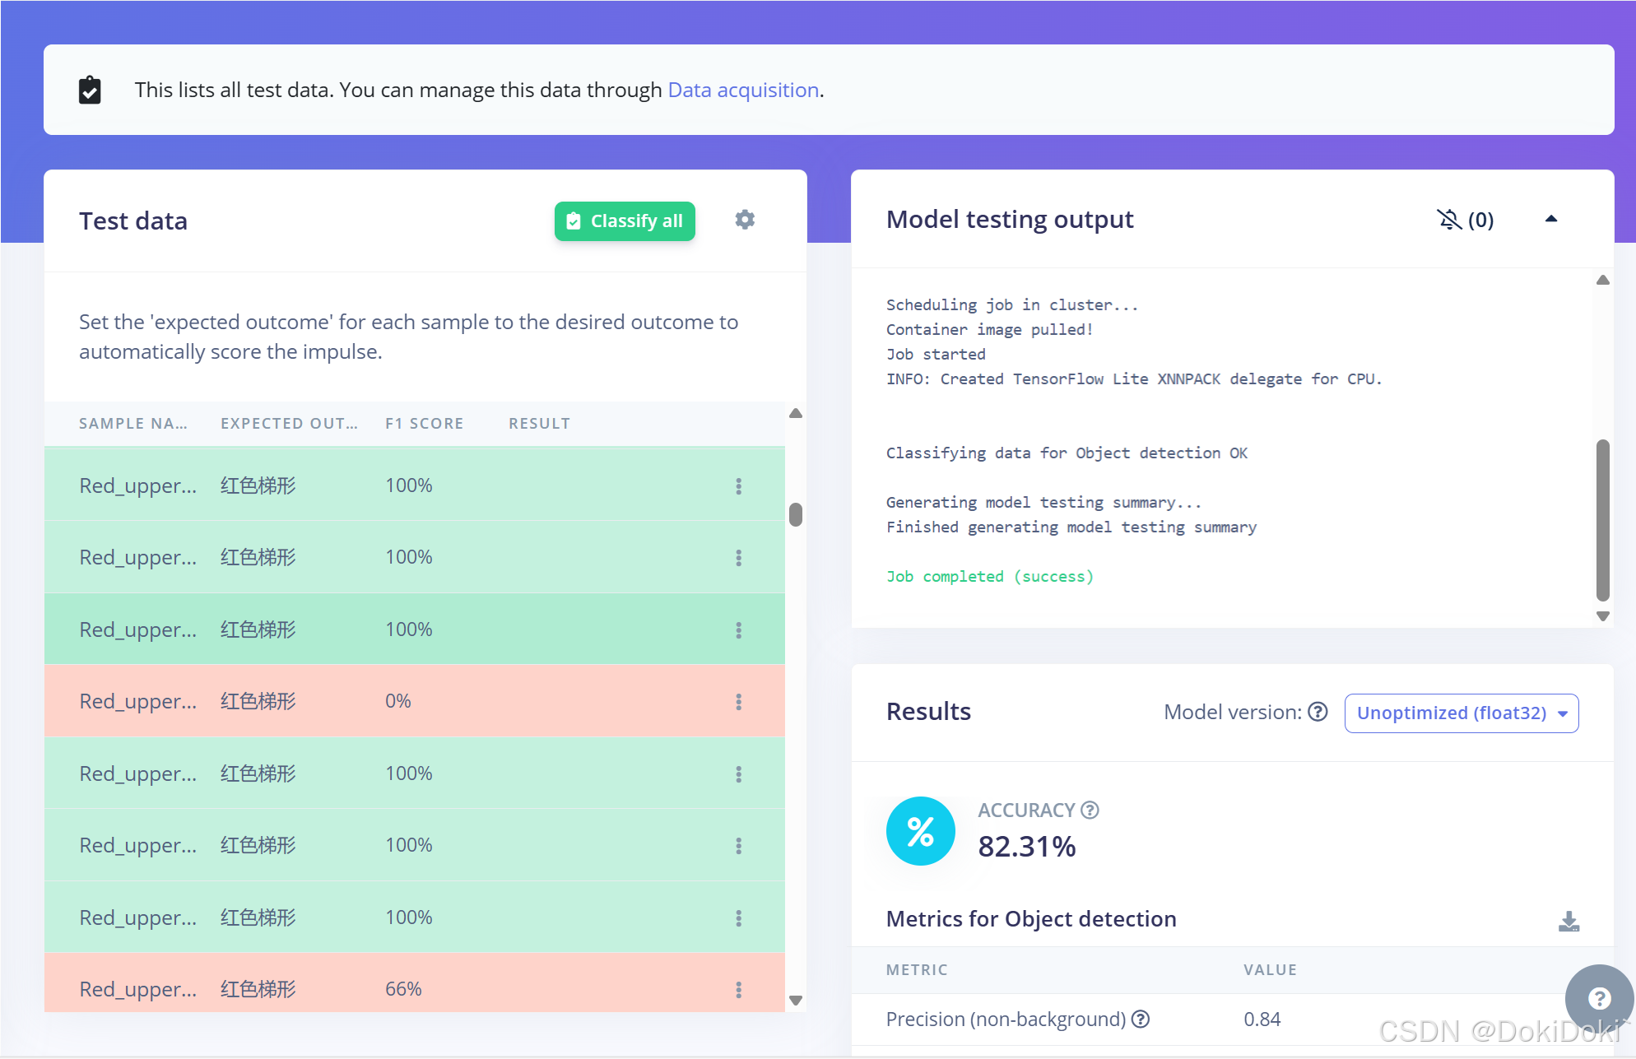This screenshot has width=1636, height=1059.
Task: Open three-dot menu of first test sample
Action: point(738,486)
